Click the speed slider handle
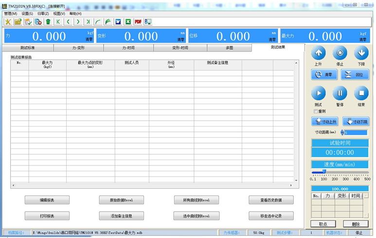Viewport: 376px width, 238px height. pos(324,171)
